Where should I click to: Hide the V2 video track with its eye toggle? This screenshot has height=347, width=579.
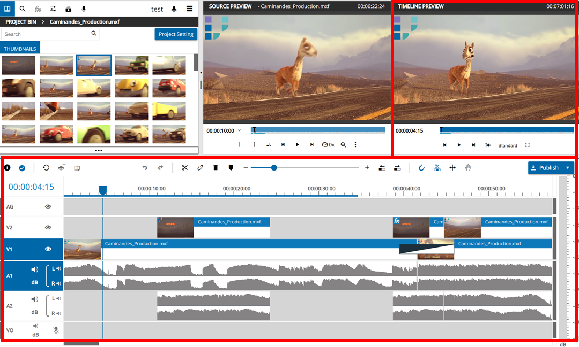pos(48,227)
